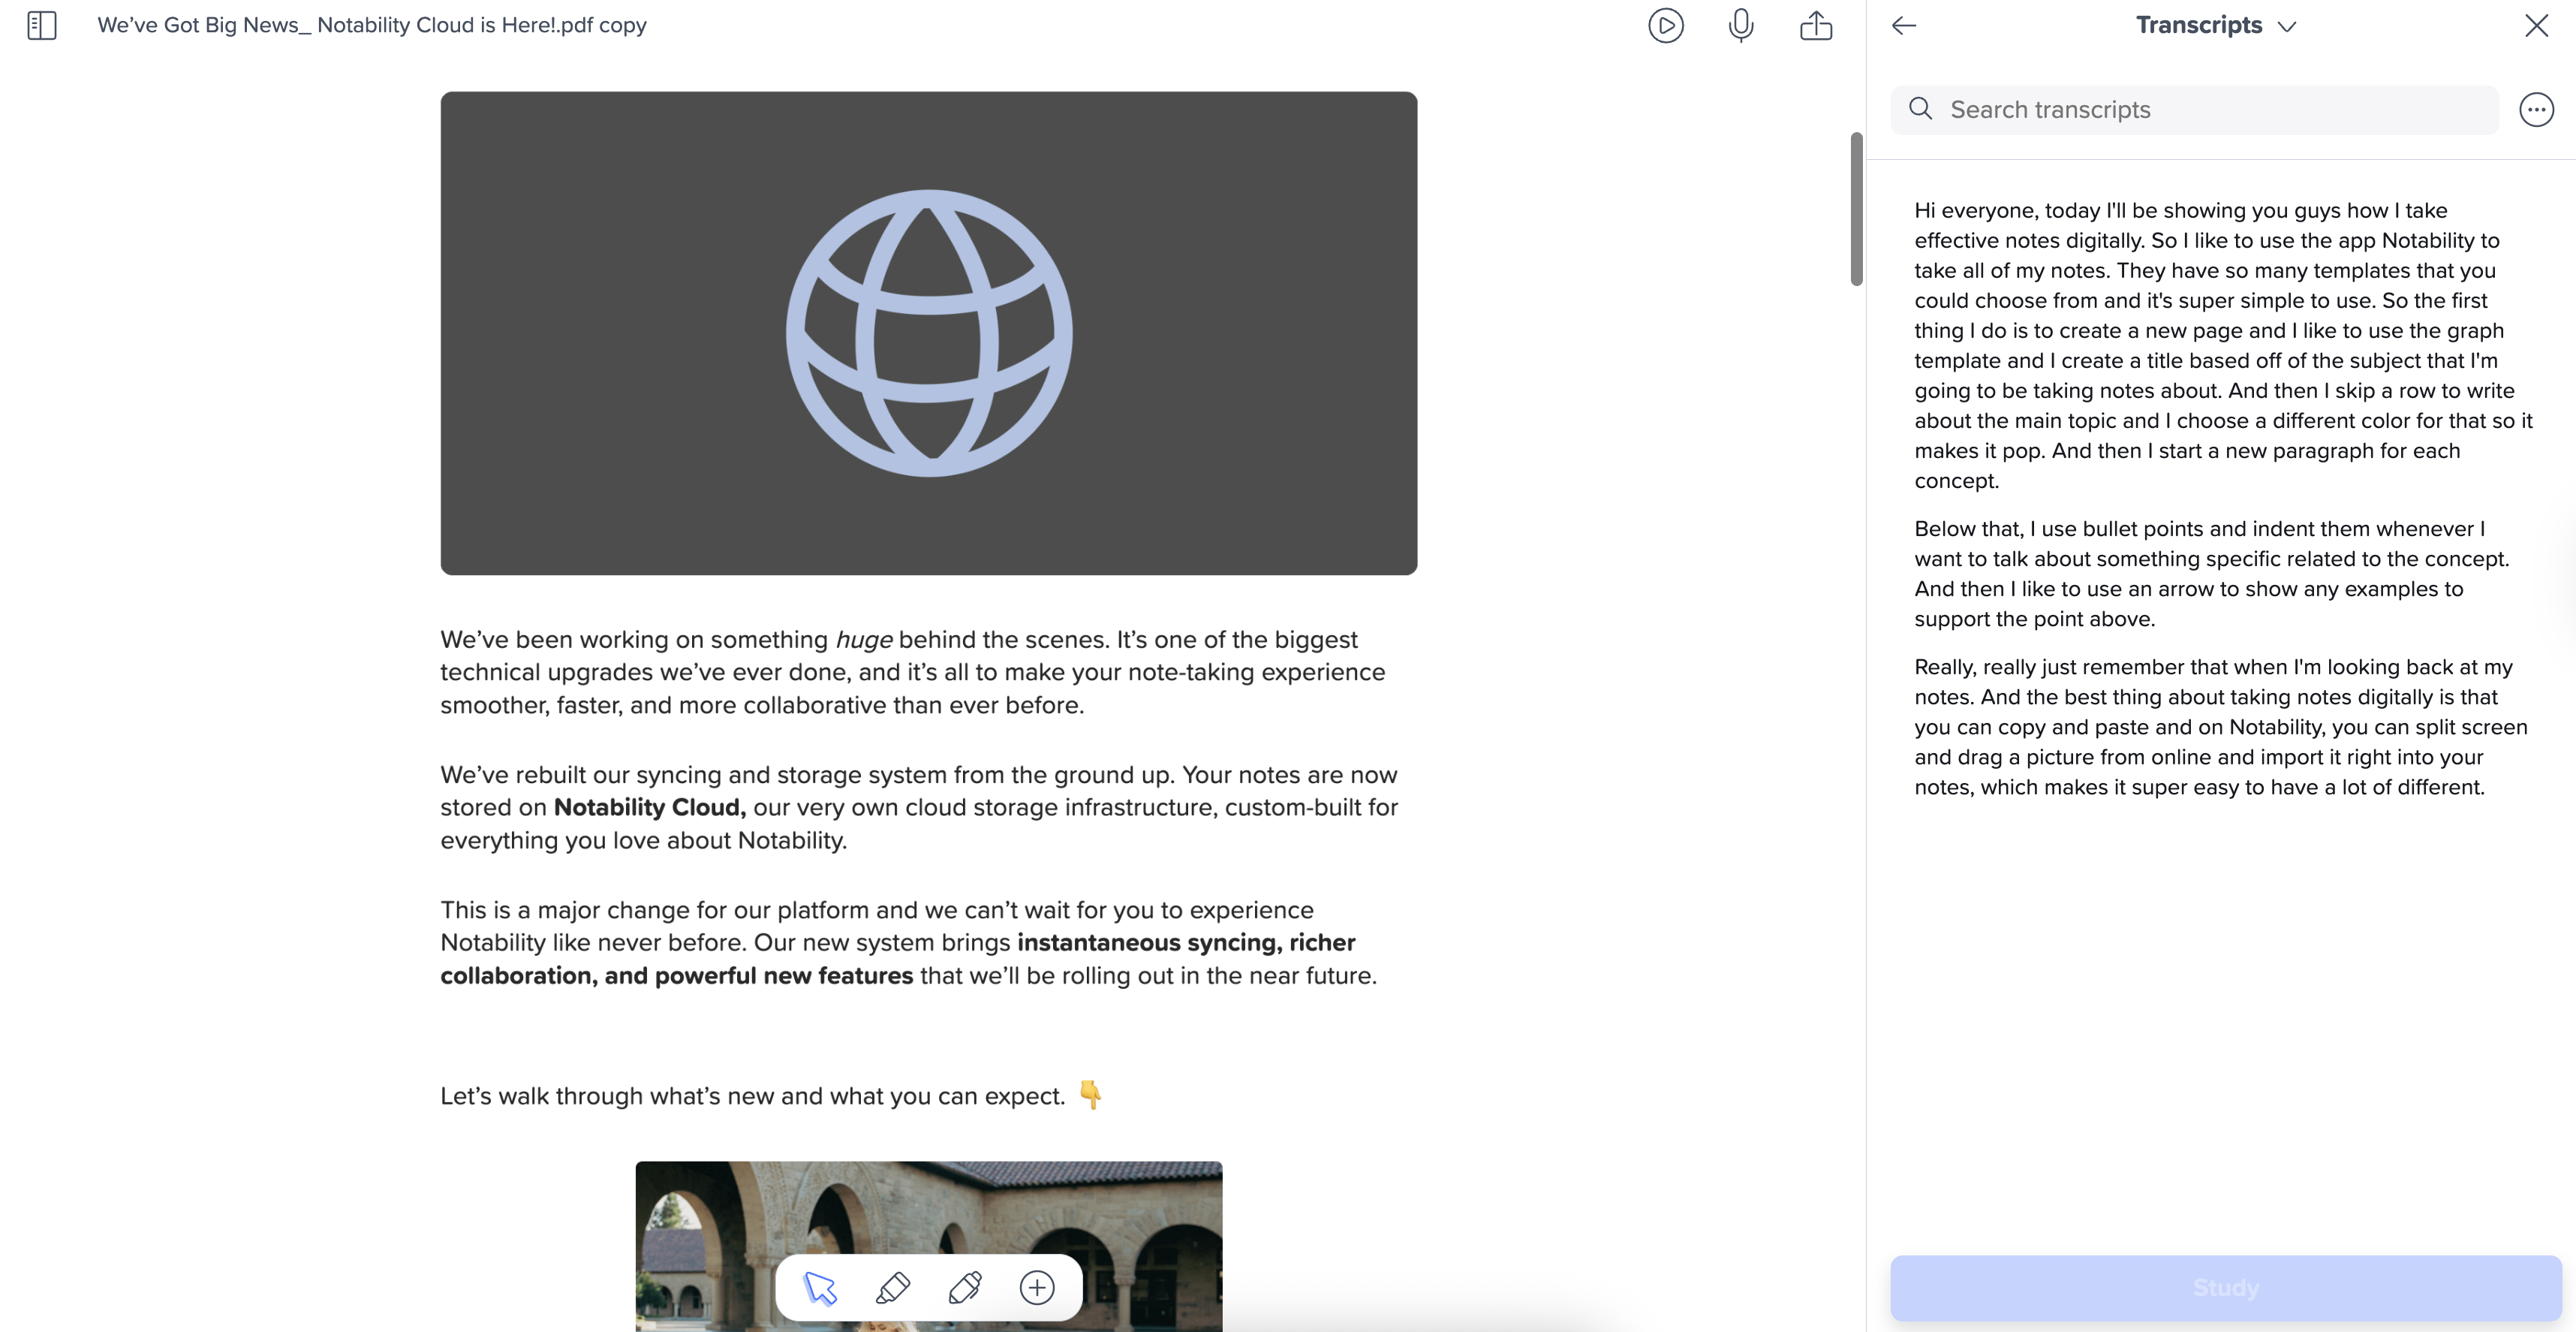
Task: Expand the Transcripts dropdown chevron
Action: pyautogui.click(x=2286, y=26)
